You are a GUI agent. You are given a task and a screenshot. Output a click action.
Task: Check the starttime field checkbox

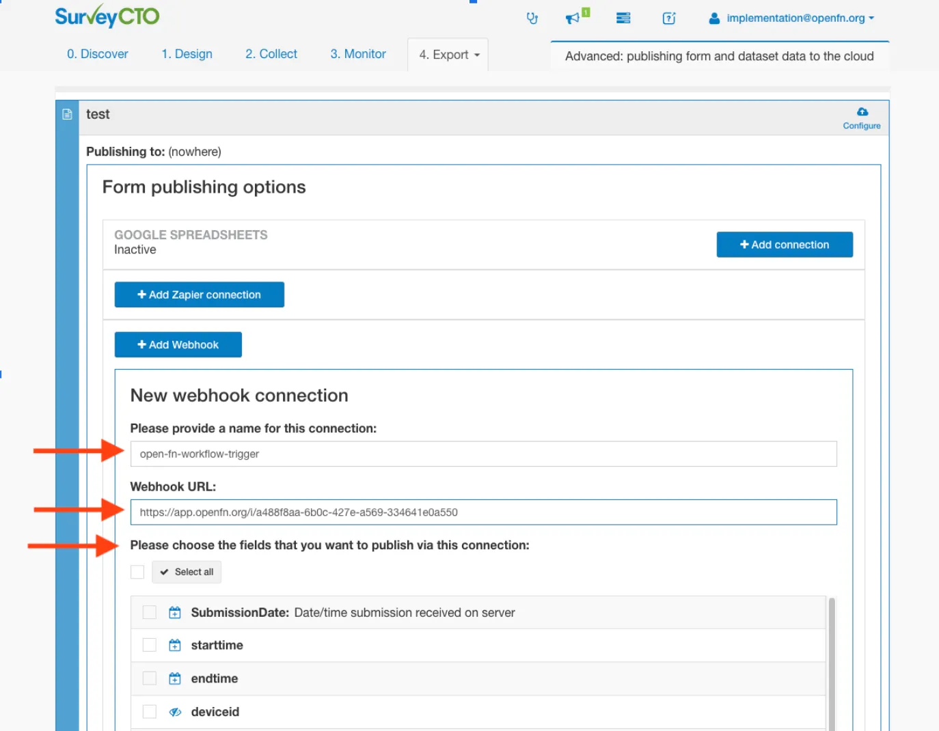point(150,645)
